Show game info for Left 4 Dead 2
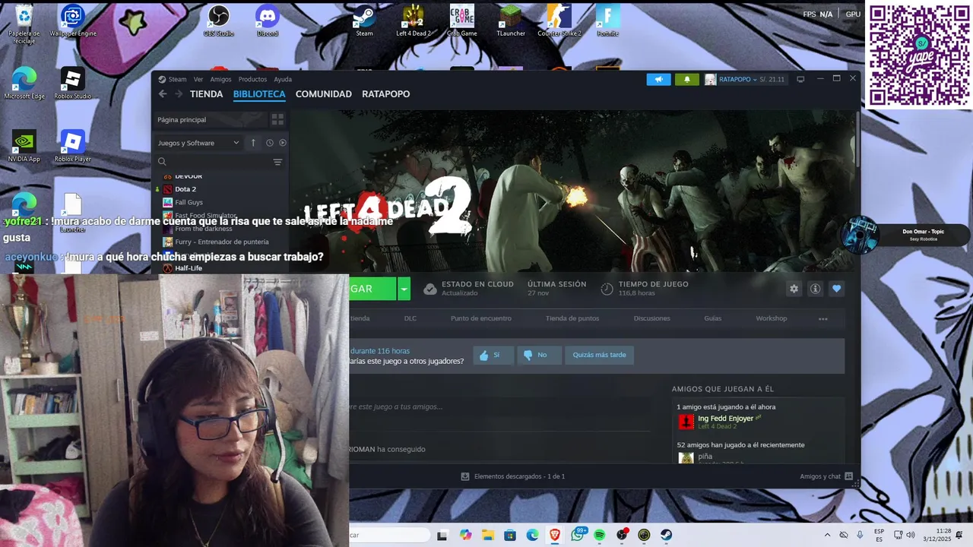This screenshot has width=973, height=547. [815, 289]
